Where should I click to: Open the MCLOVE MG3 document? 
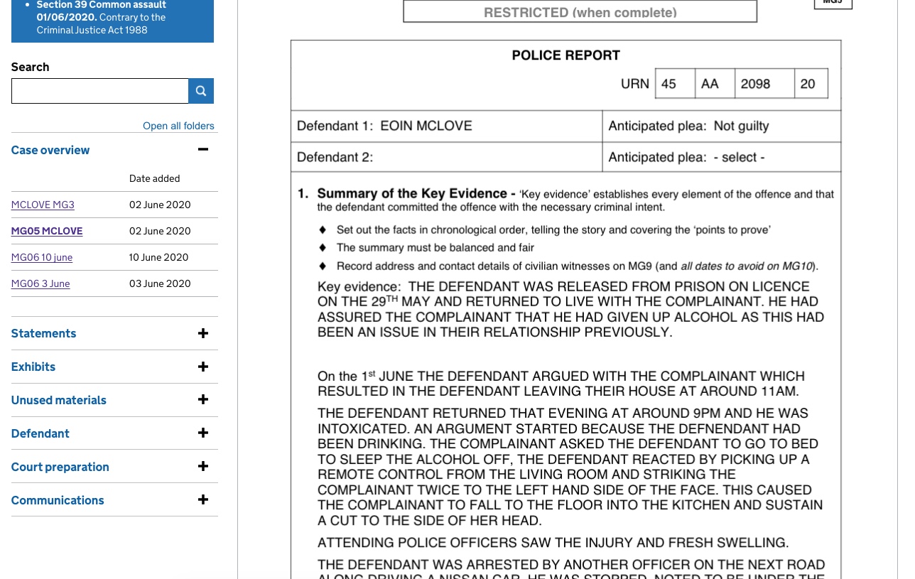pos(43,205)
